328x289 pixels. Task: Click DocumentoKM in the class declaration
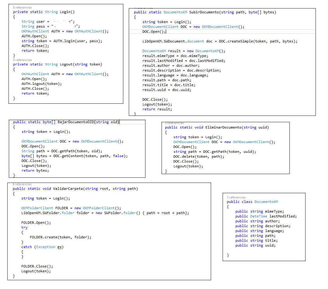266,202
